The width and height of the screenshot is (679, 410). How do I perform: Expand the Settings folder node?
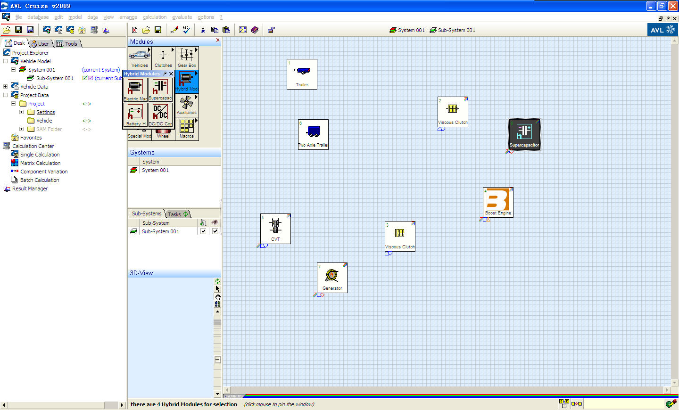tap(22, 112)
